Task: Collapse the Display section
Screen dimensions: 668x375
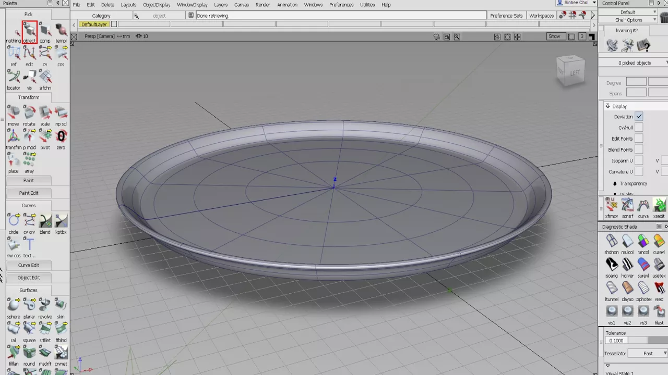Action: tap(607, 106)
